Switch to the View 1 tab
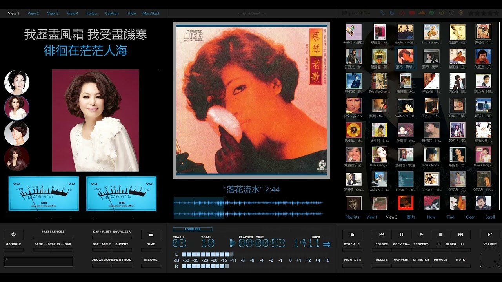502x282 pixels. [x=14, y=13]
